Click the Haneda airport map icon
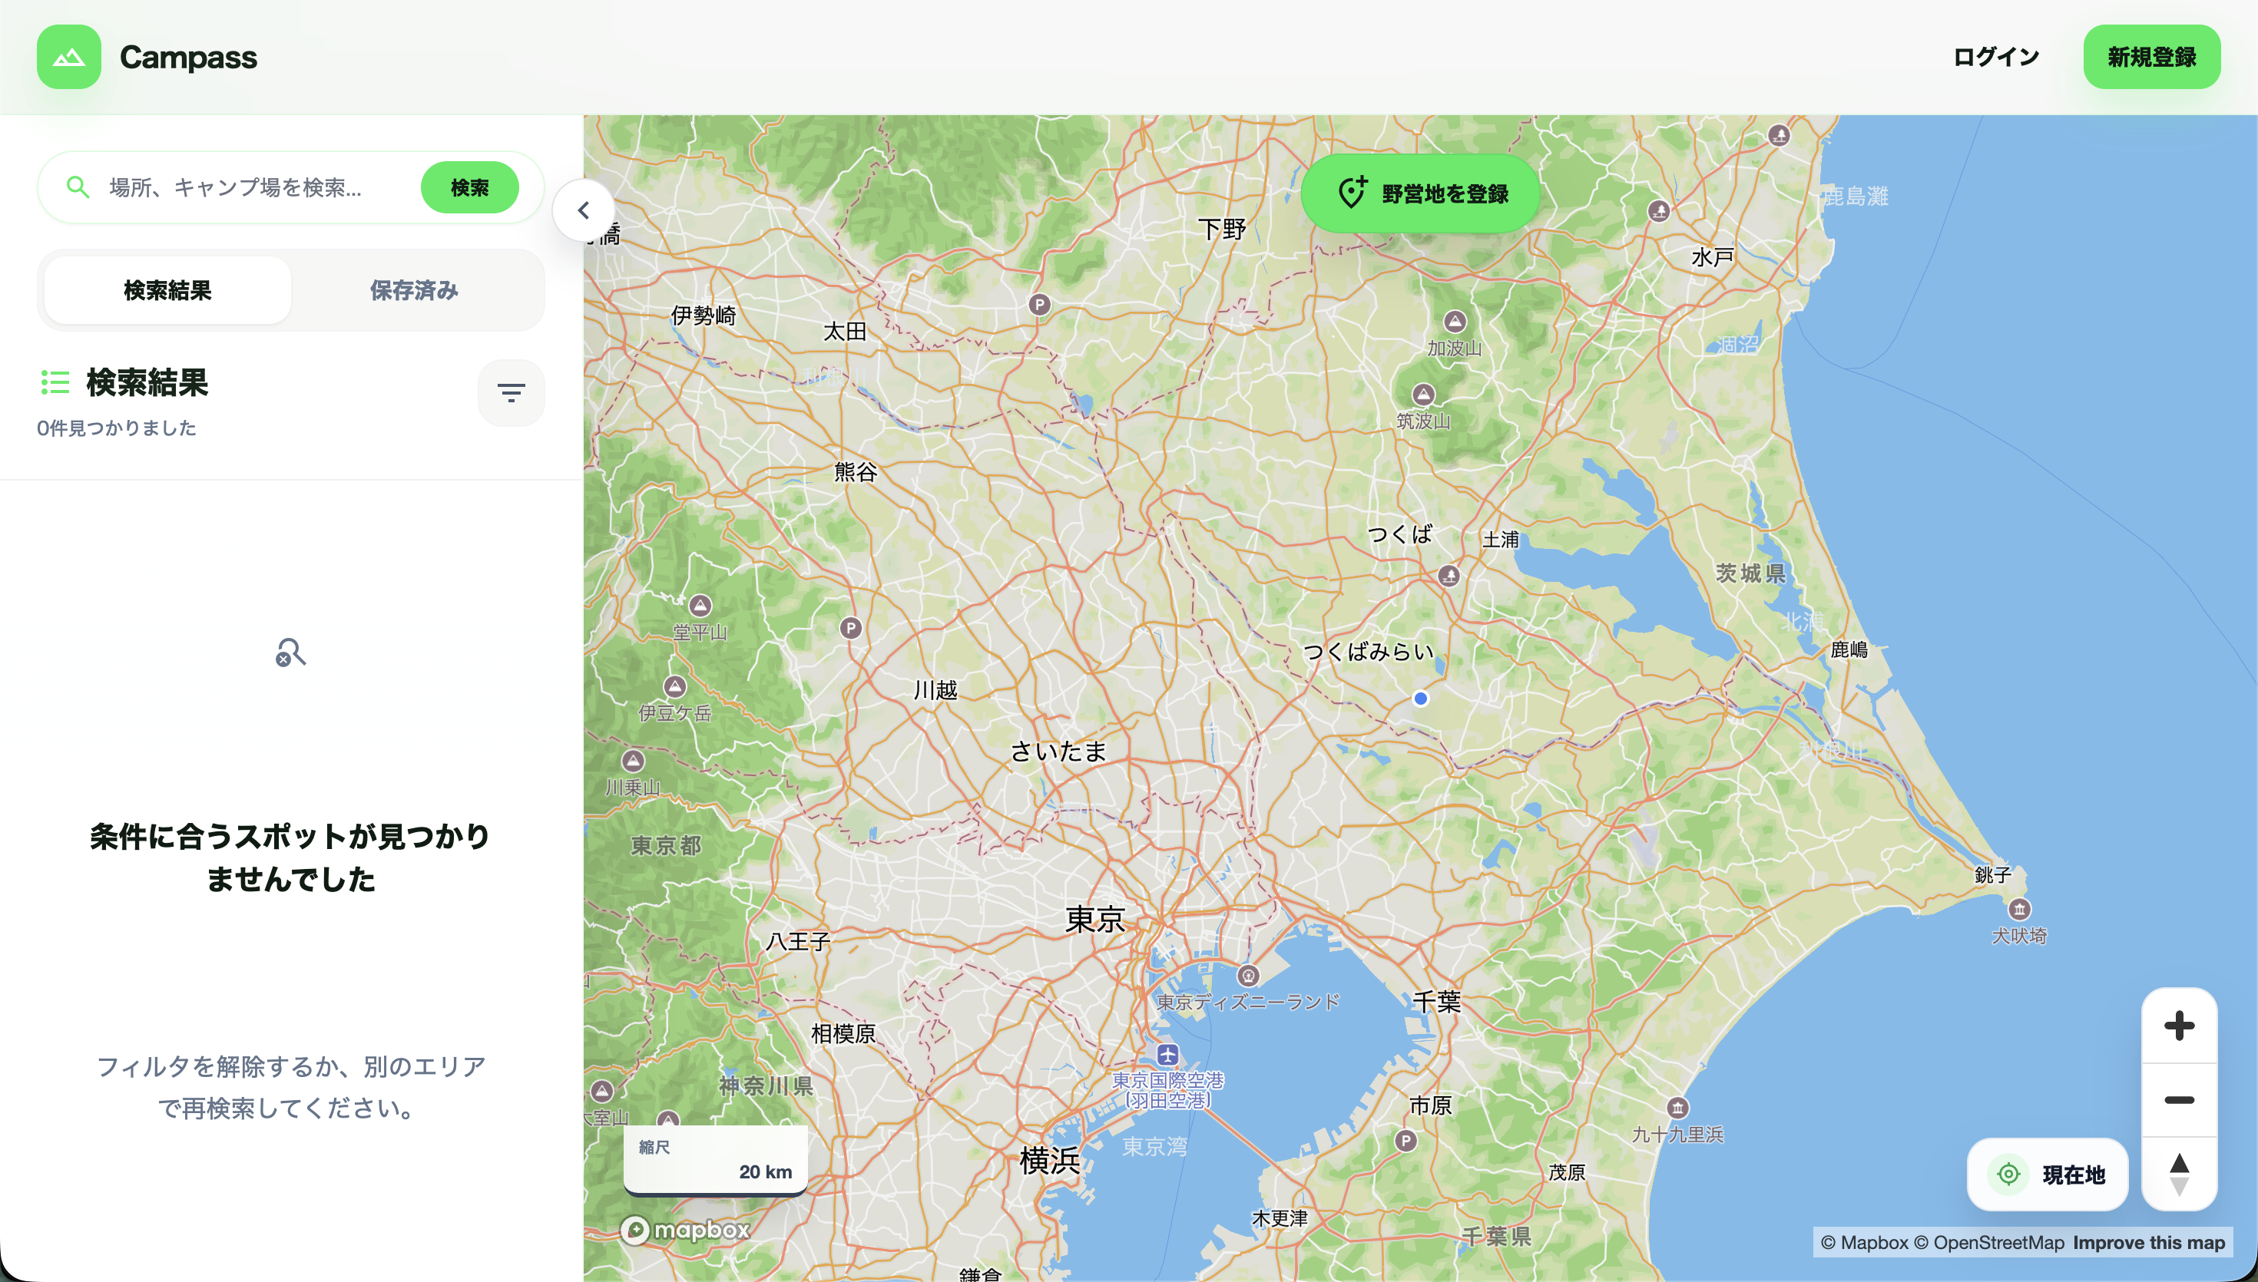Viewport: 2258px width, 1282px height. coord(1167,1054)
